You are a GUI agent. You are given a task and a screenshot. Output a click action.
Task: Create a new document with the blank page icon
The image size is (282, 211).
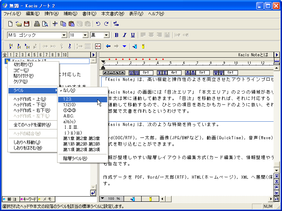pyautogui.click(x=11, y=24)
